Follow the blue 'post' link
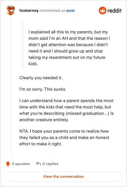Viewport: 127px width, 187px height. (x=70, y=10)
